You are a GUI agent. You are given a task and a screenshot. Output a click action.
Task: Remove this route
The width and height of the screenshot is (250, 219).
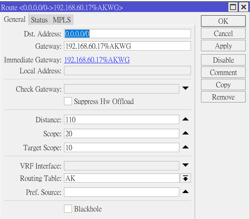tap(223, 97)
